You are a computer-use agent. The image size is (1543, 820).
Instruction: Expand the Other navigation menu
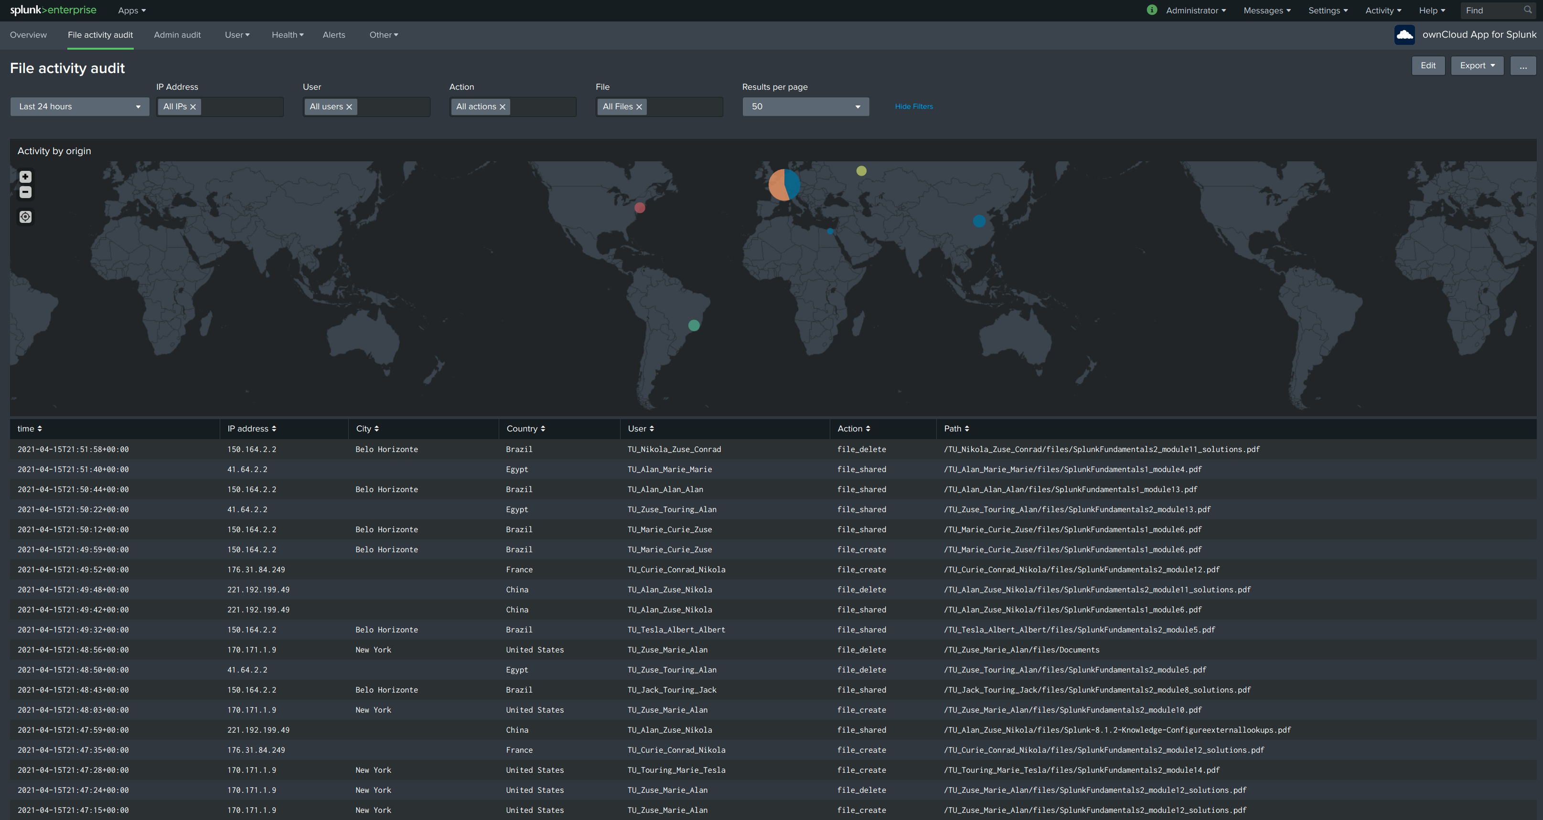click(383, 35)
